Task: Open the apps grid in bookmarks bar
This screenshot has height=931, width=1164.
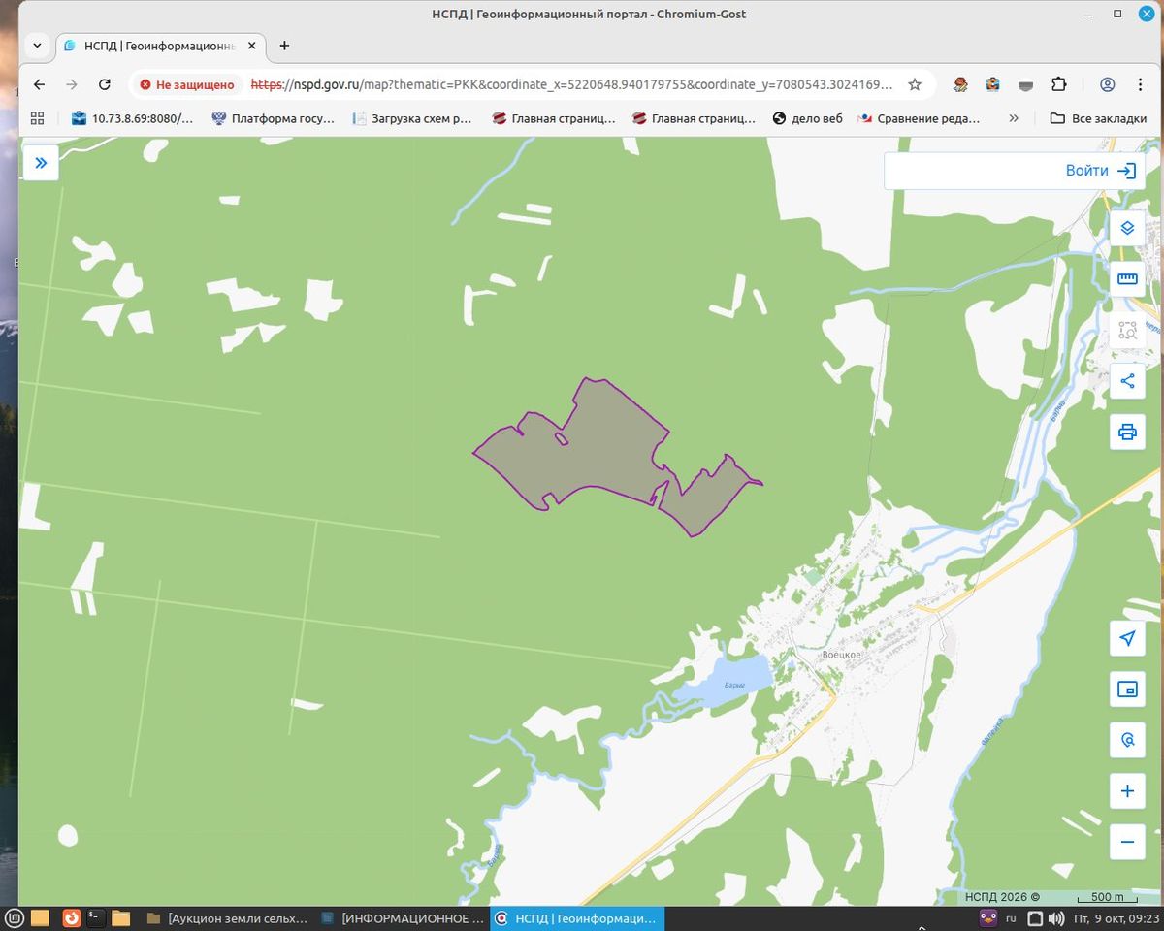Action: click(38, 118)
